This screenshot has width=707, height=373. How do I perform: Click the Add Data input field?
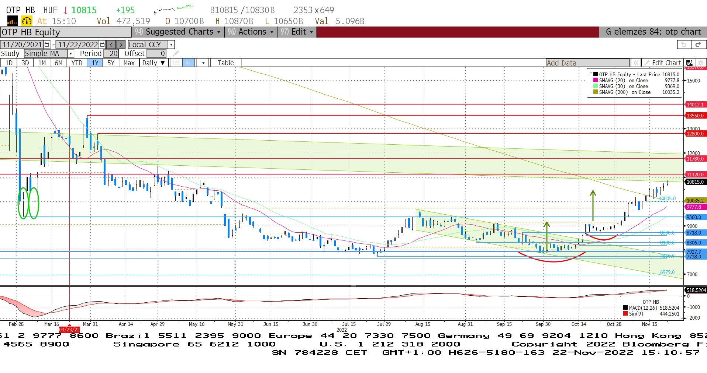[x=587, y=63]
